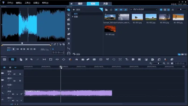
Task: Open the preview resize/crop mode dropdown
Action: click(x=47, y=49)
